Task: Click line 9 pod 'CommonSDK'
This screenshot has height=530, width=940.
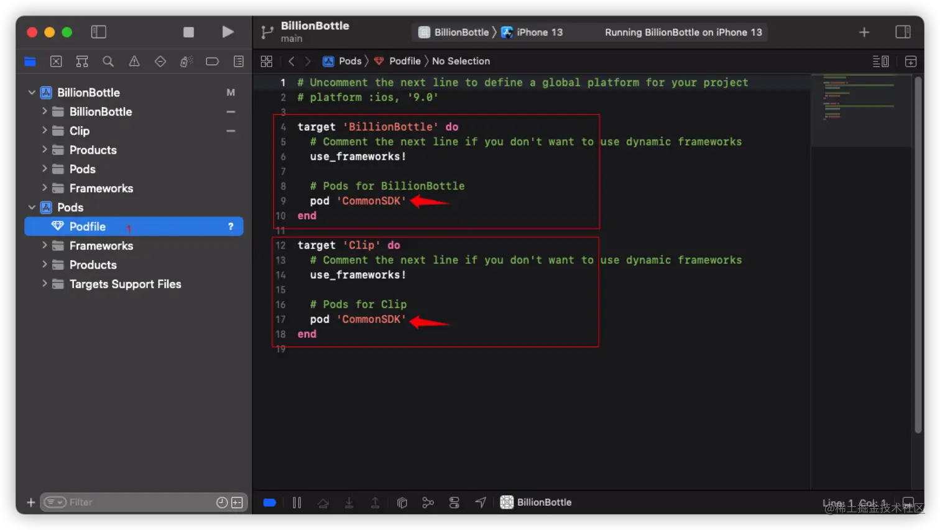Action: [358, 200]
